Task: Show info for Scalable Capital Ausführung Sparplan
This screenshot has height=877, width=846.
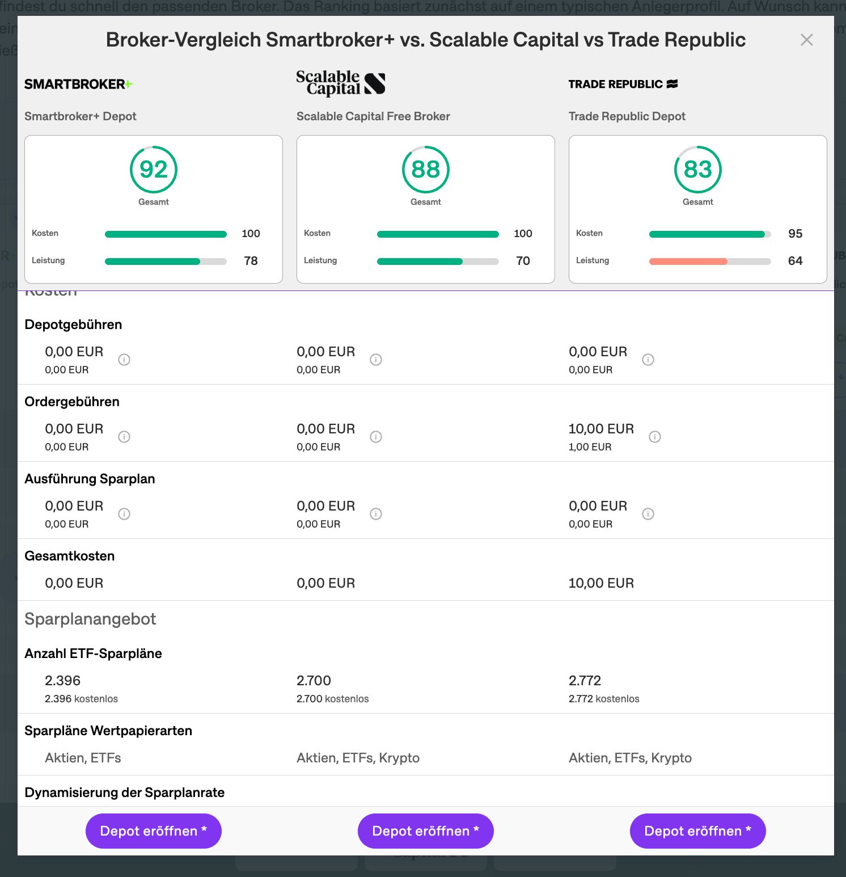Action: pos(376,514)
